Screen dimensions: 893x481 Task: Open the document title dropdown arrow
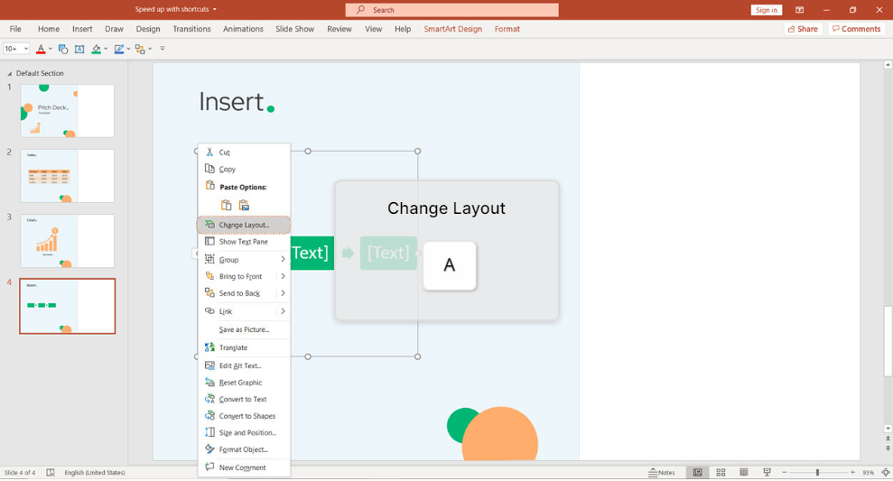[x=215, y=9]
